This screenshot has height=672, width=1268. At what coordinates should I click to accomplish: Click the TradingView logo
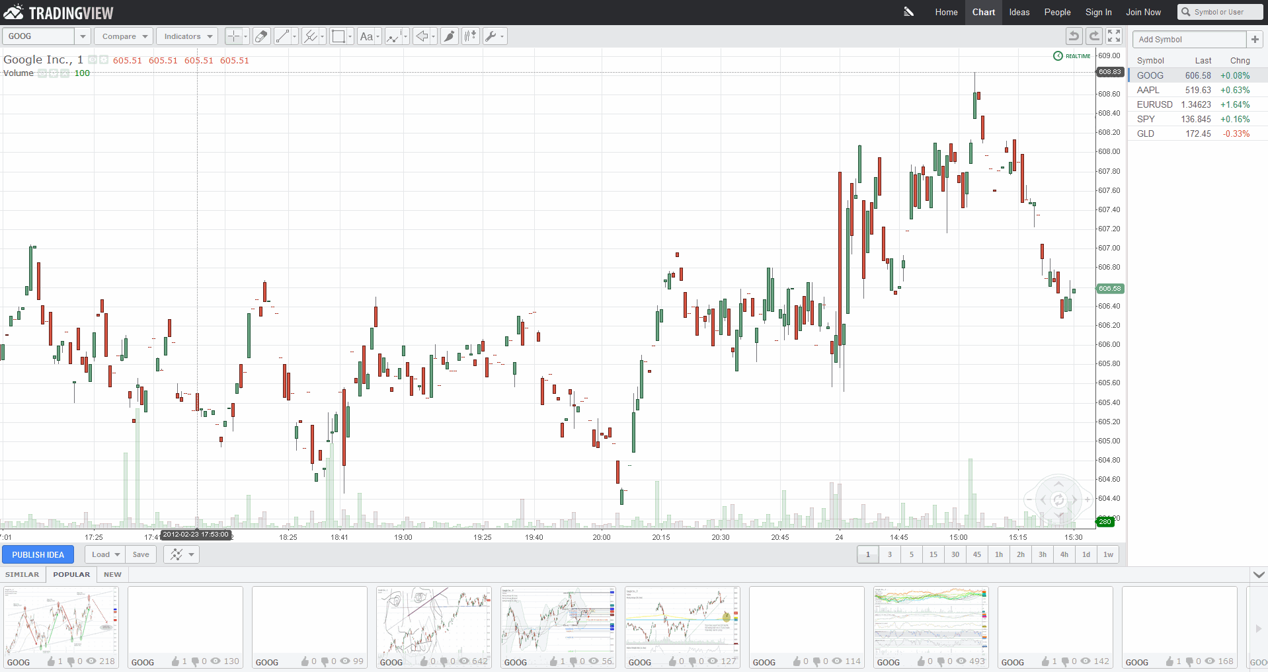pos(59,13)
